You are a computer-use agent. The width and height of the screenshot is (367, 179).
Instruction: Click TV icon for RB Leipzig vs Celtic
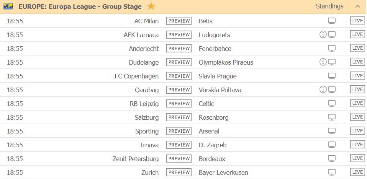[x=332, y=104]
